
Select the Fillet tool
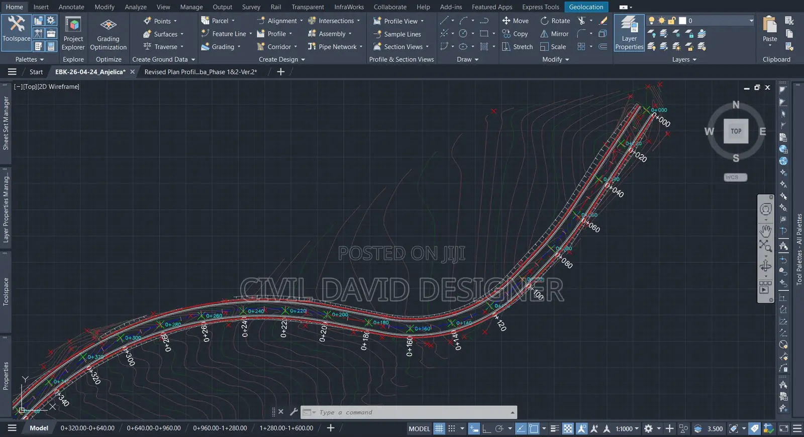(x=581, y=34)
